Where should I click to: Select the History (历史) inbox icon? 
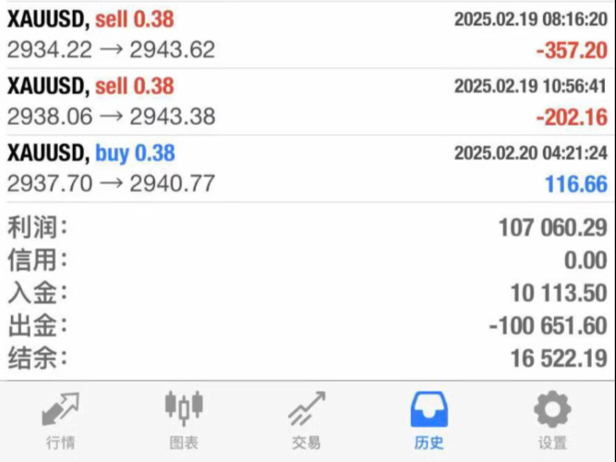pyautogui.click(x=429, y=408)
